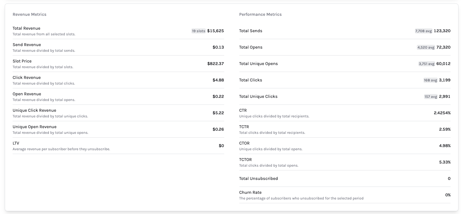Click the 72,320 total opens value
This screenshot has width=461, height=214.
pos(443,47)
